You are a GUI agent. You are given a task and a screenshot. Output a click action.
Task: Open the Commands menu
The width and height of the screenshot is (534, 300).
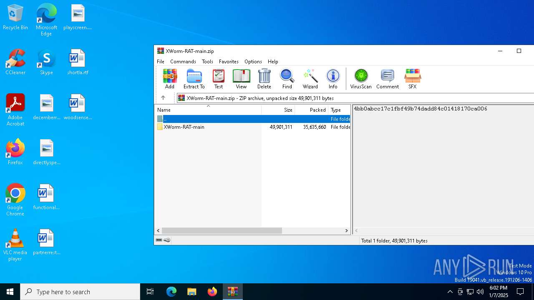click(183, 61)
